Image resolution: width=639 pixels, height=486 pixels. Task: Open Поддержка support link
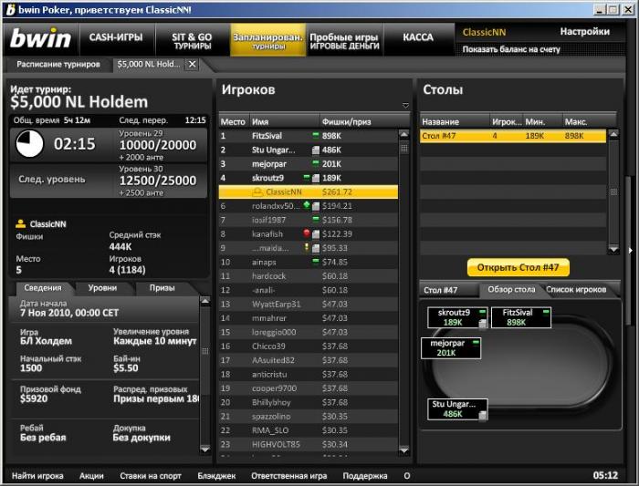[x=365, y=475]
